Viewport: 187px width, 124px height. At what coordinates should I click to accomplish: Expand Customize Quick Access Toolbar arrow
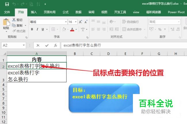[45, 4]
